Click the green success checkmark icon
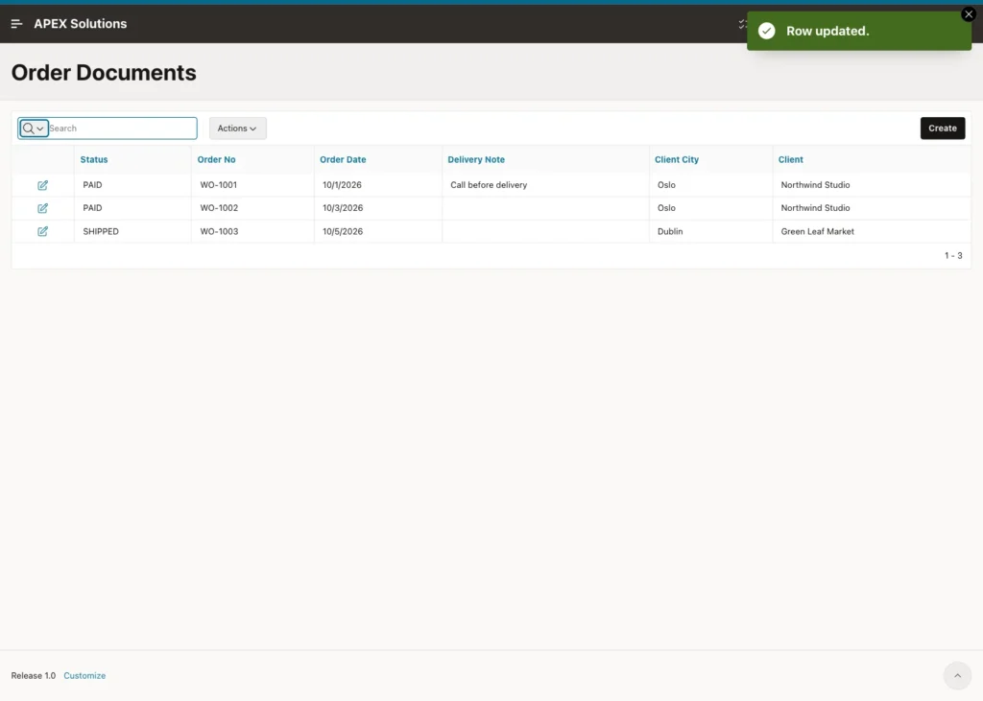 767,31
